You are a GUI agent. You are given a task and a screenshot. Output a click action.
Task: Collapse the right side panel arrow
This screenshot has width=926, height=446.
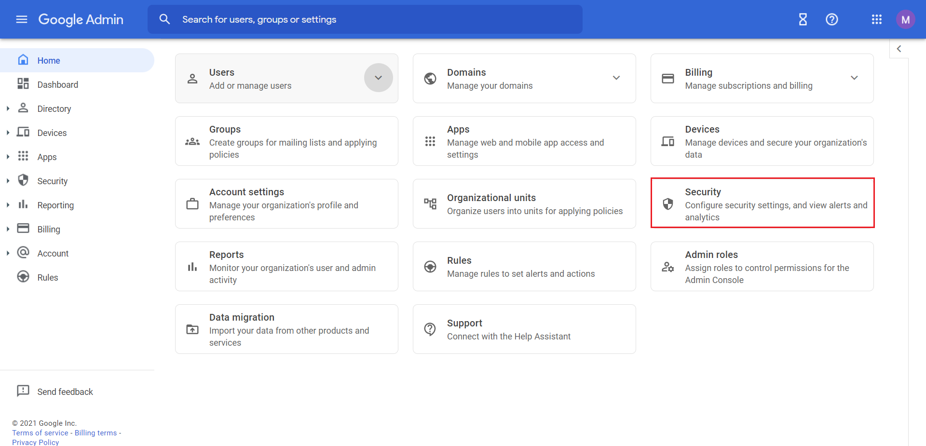tap(899, 49)
